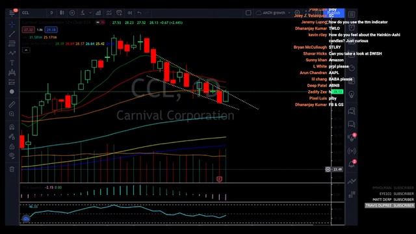Create an alert from top toolbar
The width and height of the screenshot is (416, 234).
pos(119,13)
